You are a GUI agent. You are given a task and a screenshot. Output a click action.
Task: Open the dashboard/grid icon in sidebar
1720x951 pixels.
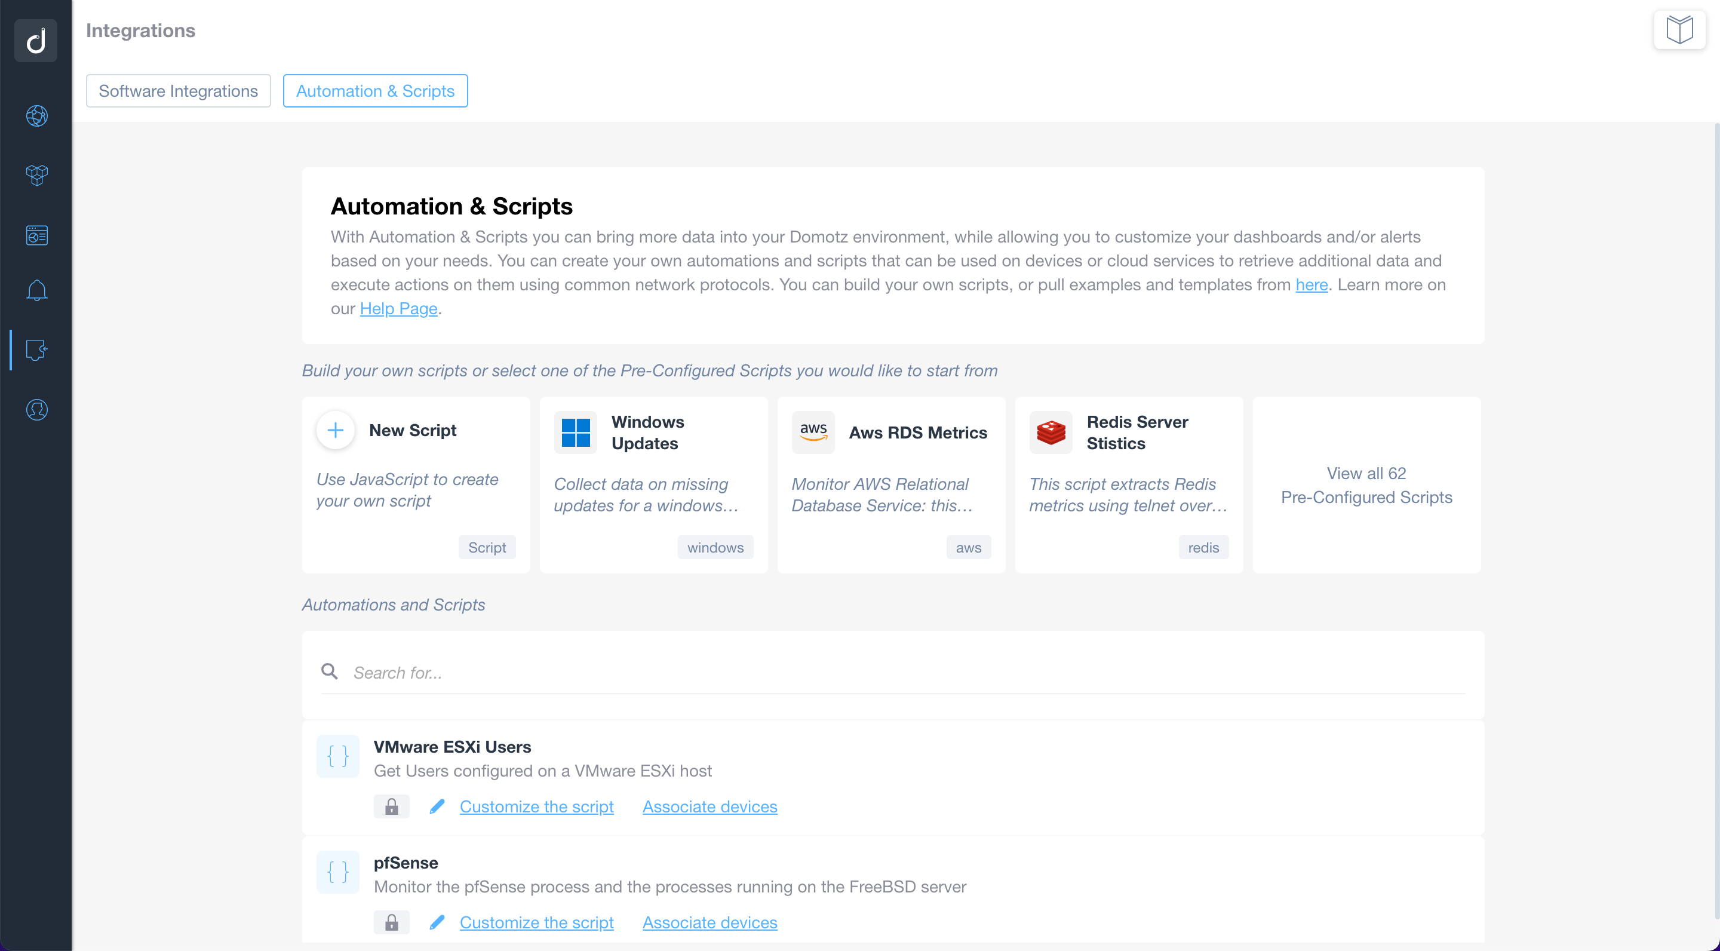(36, 234)
